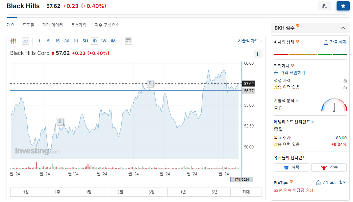Click the 17/8/2024 date label on chart
Image resolution: width=353 pixels, height=202 pixels.
tap(242, 180)
